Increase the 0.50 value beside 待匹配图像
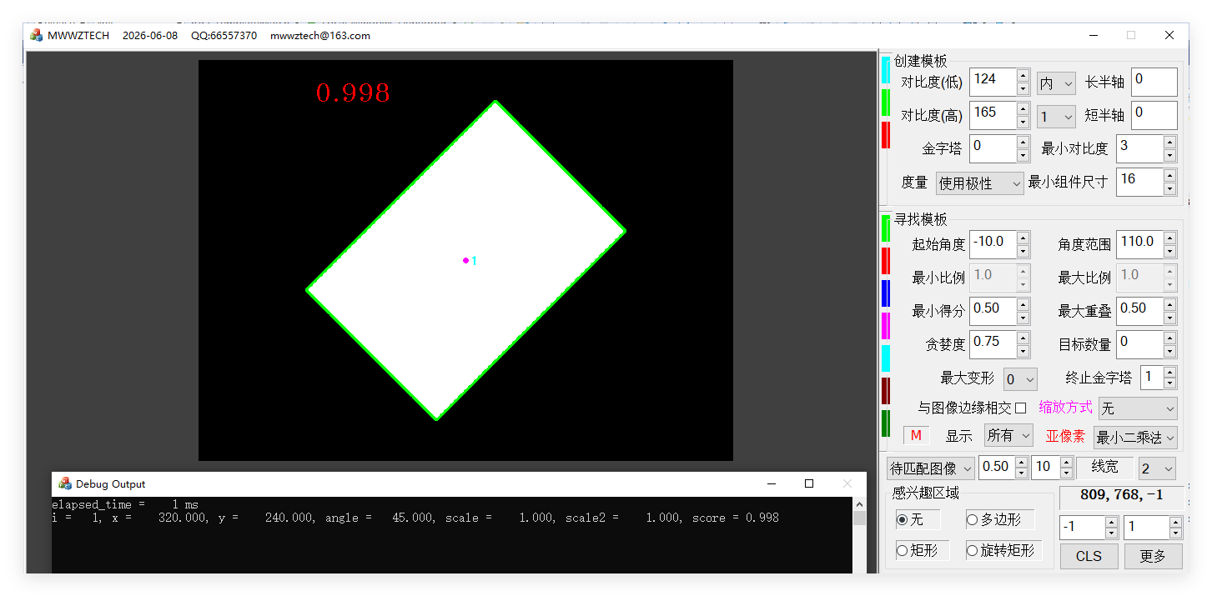Image resolution: width=1212 pixels, height=596 pixels. coord(1020,462)
